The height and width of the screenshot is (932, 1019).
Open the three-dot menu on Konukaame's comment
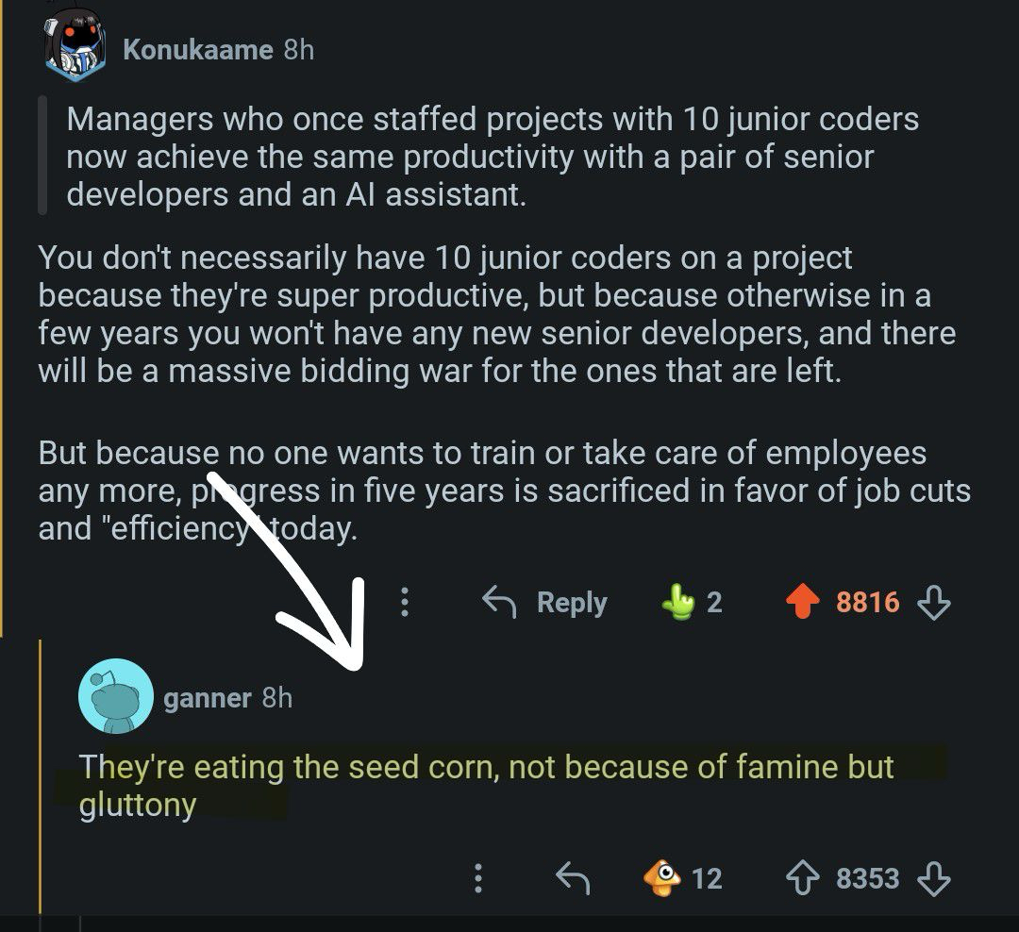(405, 602)
